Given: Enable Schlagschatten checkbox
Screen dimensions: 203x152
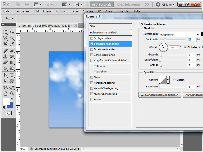Looking at the screenshot, I should 92,38.
